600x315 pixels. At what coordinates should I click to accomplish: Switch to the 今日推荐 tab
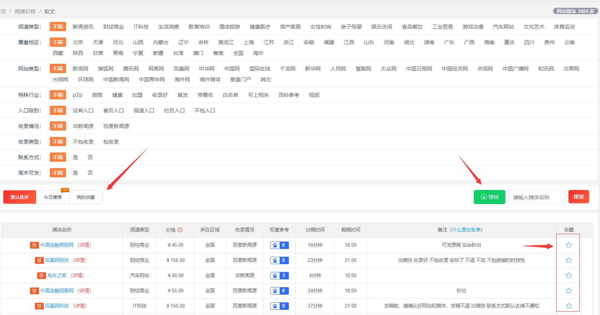pyautogui.click(x=53, y=197)
